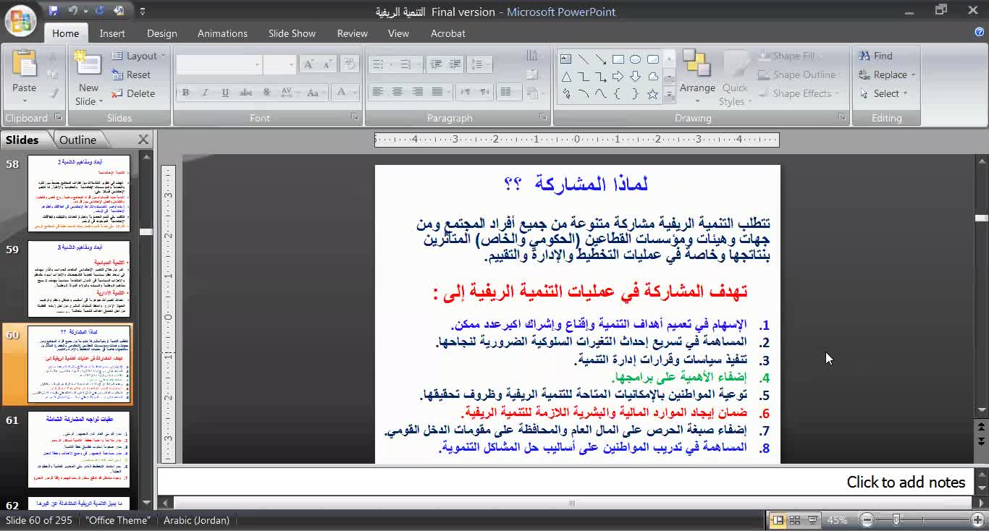Select the Line shape in shapes gallery
The height and width of the screenshot is (531, 989).
point(583,59)
